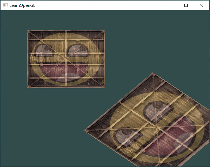Close the LearnOpenGL window
The image size is (210, 167).
tap(201, 5)
